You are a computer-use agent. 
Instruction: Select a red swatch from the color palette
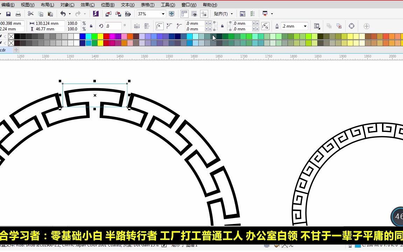pos(106,36)
